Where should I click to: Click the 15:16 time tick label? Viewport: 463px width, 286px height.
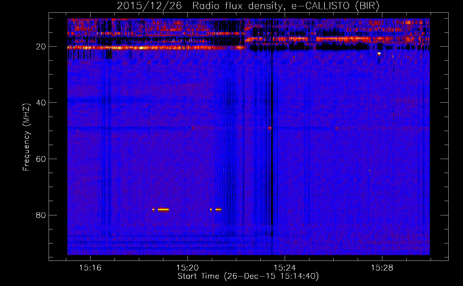90,268
